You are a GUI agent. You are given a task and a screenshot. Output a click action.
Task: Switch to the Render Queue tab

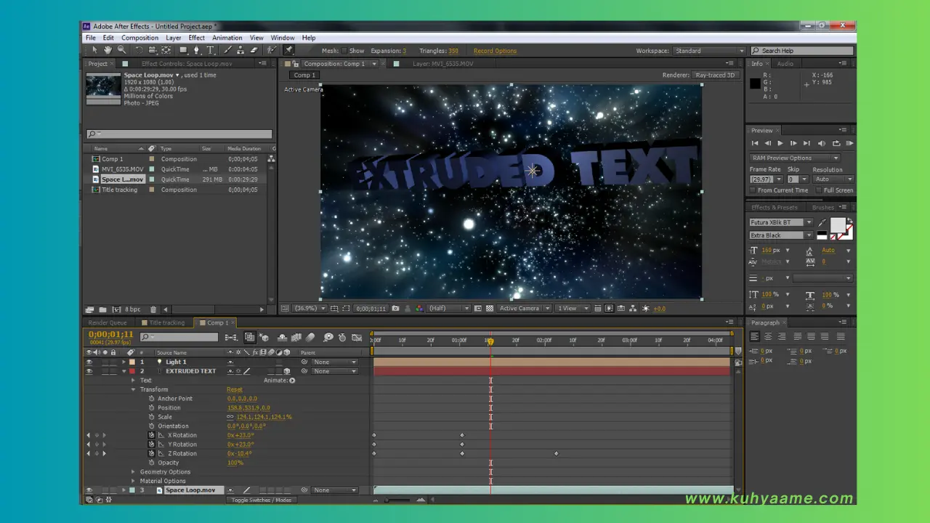click(108, 323)
